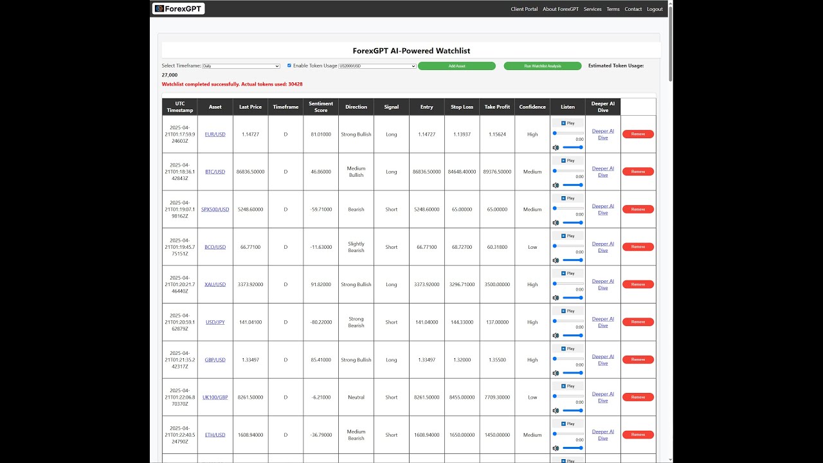Play the USD/JPY audio analysis

568,311
